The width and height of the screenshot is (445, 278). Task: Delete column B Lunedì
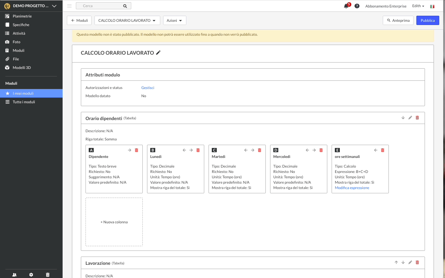coord(198,150)
